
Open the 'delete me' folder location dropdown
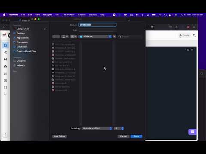coord(95,36)
